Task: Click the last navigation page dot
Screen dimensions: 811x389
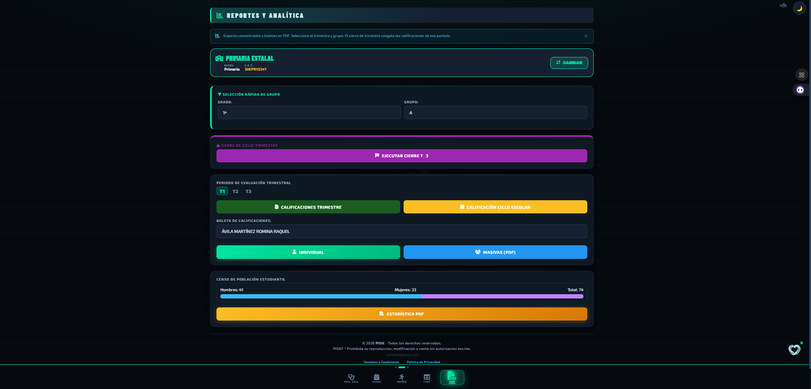Action: click(x=408, y=367)
